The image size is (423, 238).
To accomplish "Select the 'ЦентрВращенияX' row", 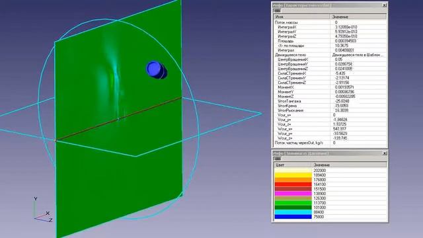I will (x=330, y=59).
